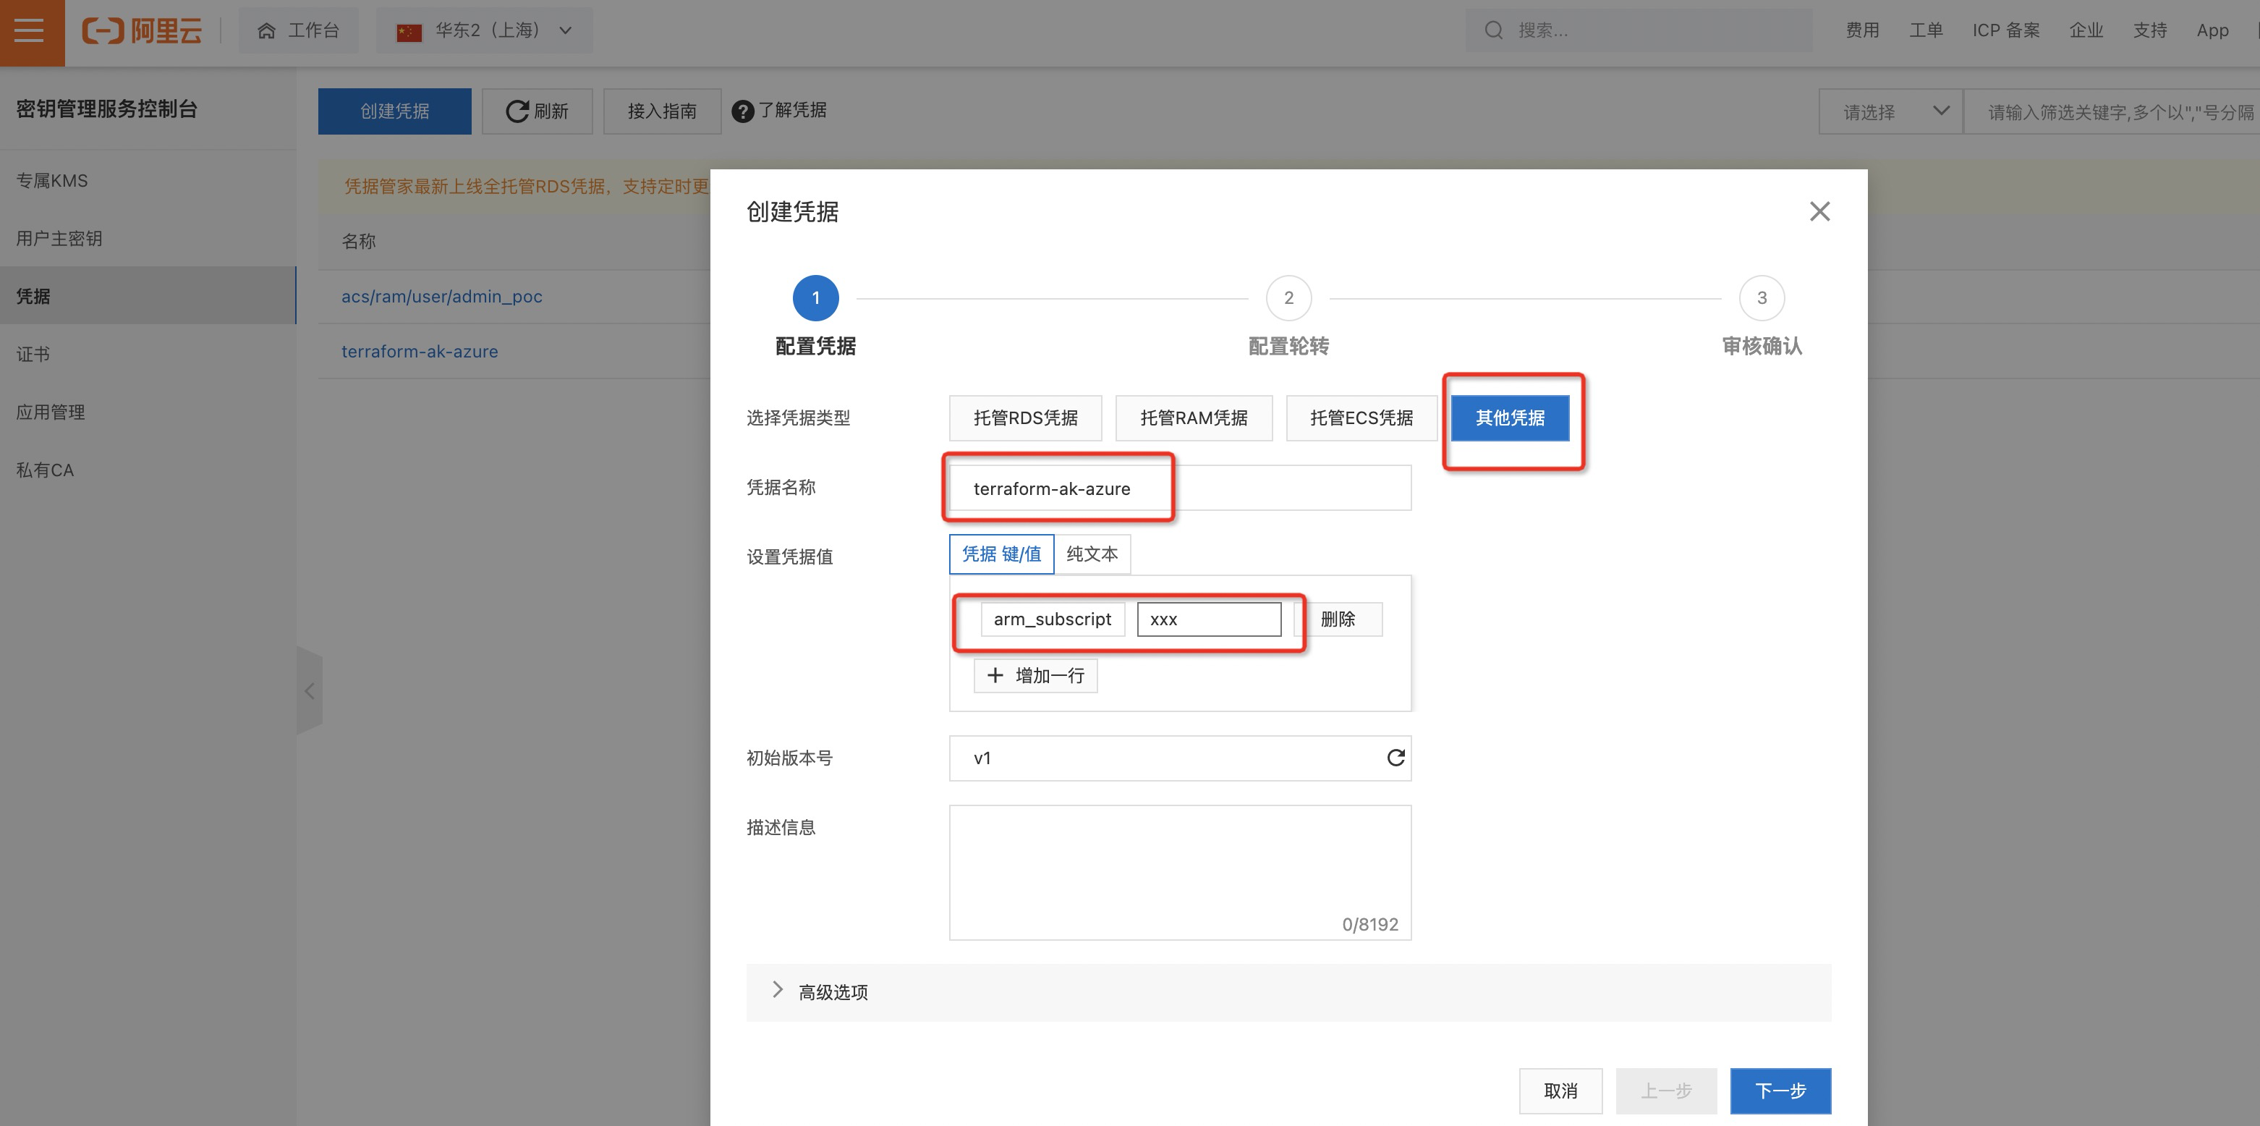Collapse sidebar with left arrow handle

pyautogui.click(x=309, y=692)
